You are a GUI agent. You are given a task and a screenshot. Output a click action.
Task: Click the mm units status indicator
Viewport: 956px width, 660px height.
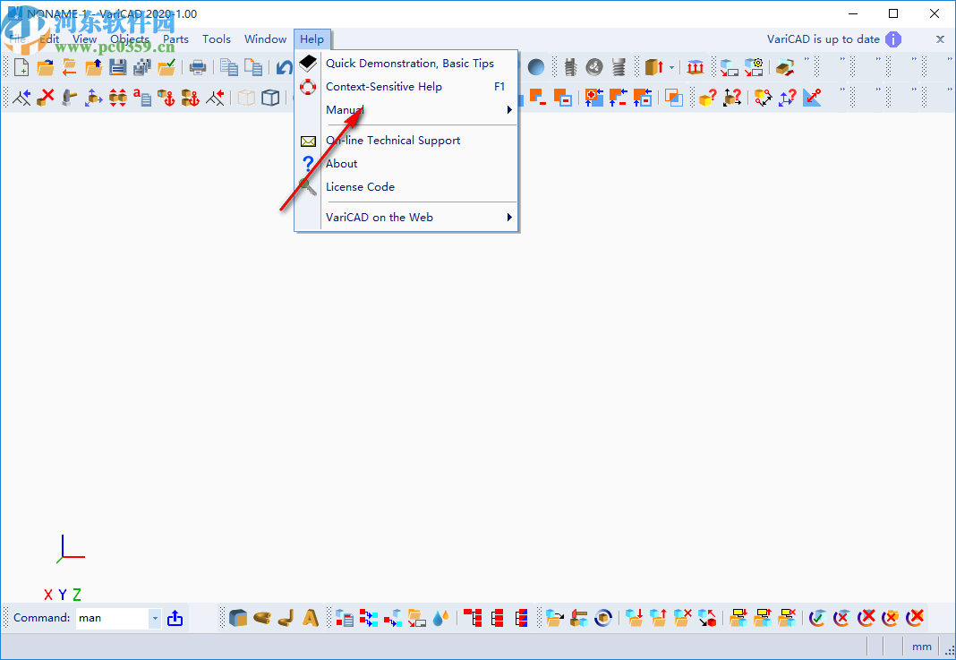tap(921, 647)
